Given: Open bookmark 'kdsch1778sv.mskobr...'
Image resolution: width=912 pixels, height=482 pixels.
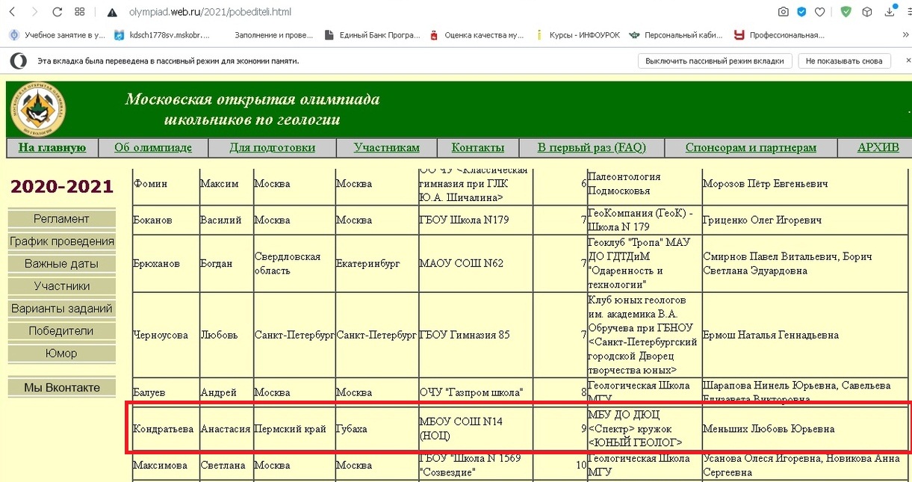Looking at the screenshot, I should point(163,34).
